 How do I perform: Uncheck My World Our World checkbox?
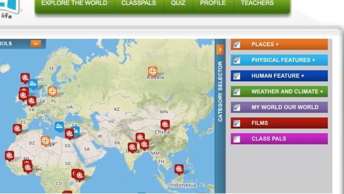(x=236, y=107)
